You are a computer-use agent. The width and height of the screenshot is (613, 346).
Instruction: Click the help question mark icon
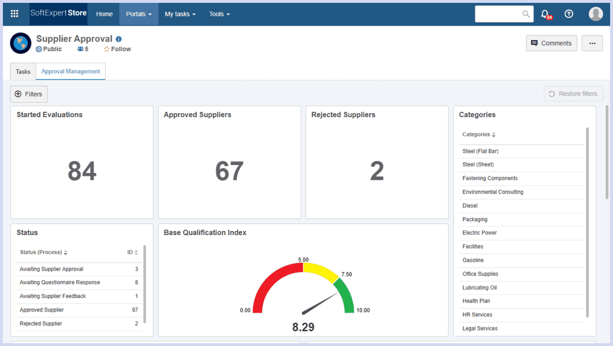pyautogui.click(x=569, y=14)
